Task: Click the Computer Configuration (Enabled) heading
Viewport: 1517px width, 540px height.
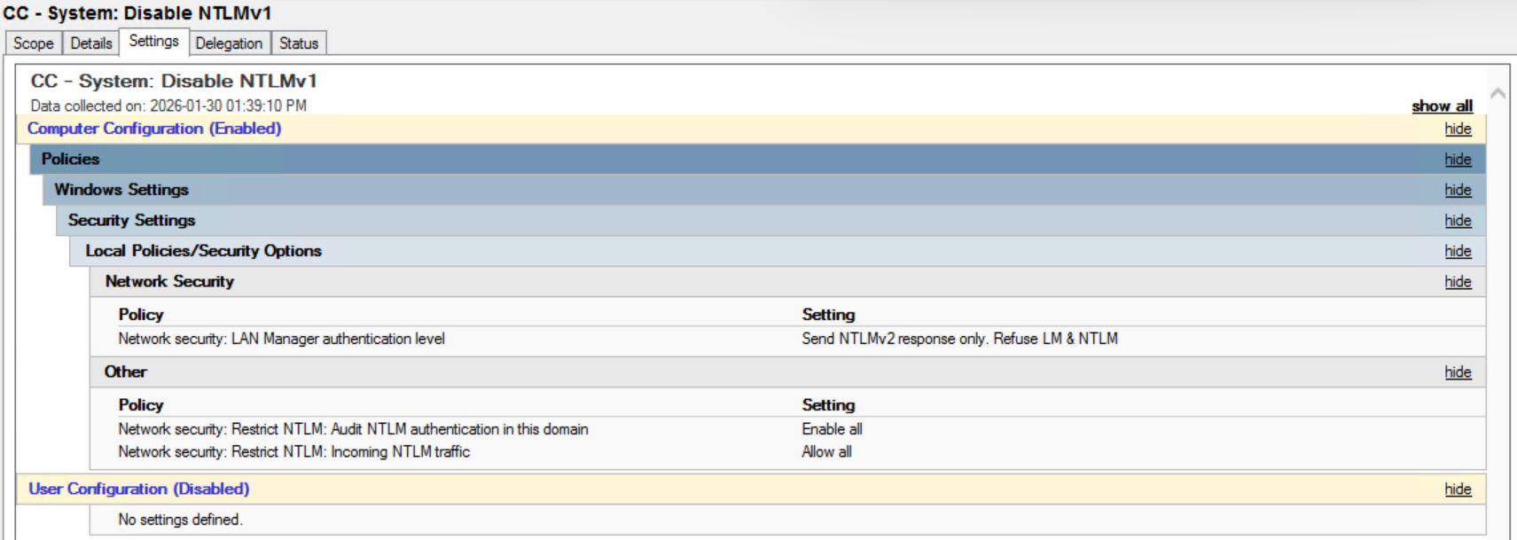Action: pyautogui.click(x=154, y=129)
